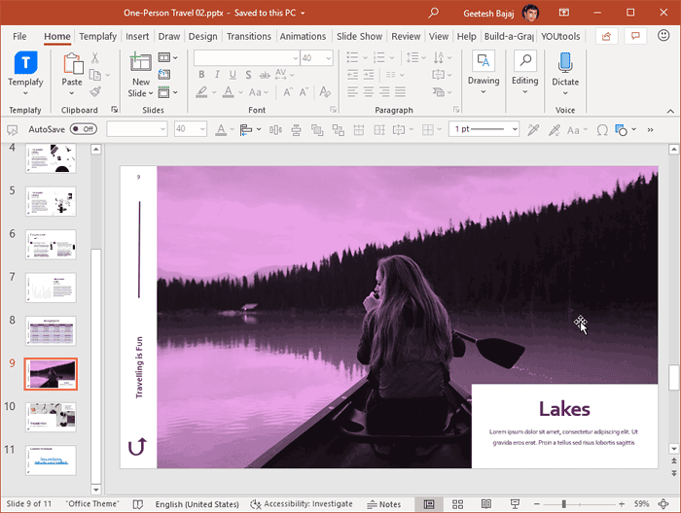The width and height of the screenshot is (681, 513).
Task: Click Geetesh Bajaj account name
Action: pyautogui.click(x=488, y=13)
